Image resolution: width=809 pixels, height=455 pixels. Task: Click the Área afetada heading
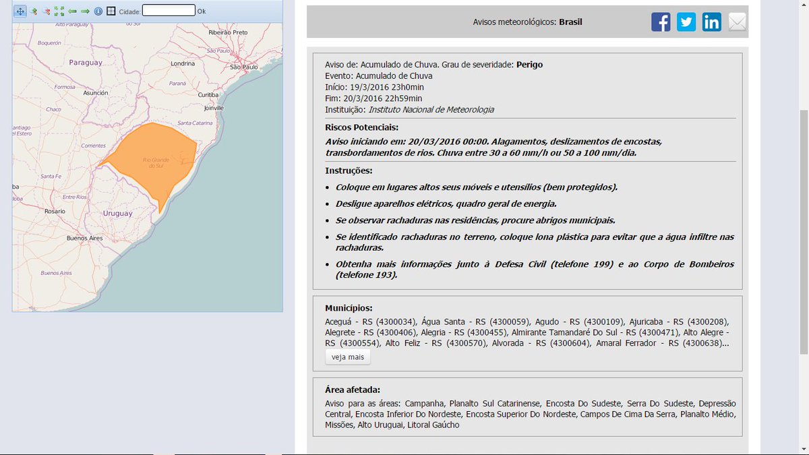click(x=353, y=390)
